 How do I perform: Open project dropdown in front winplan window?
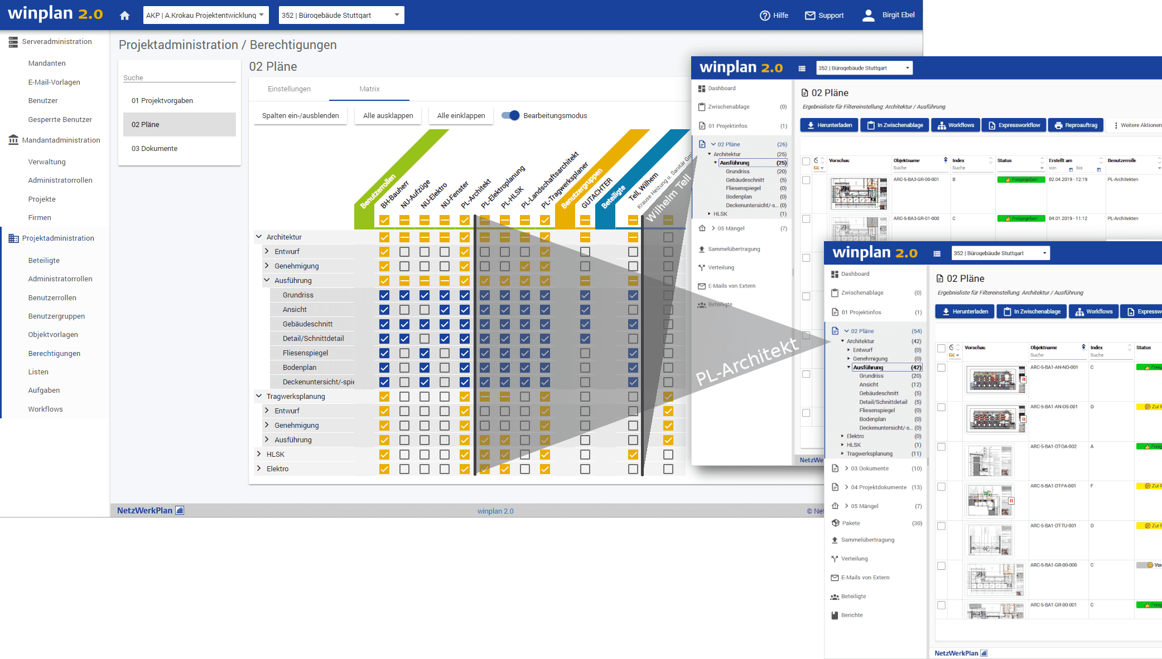point(1001,253)
